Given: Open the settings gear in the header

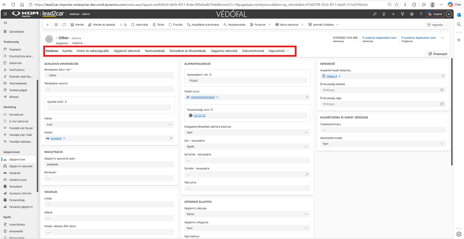Looking at the screenshot, I should point(412,14).
